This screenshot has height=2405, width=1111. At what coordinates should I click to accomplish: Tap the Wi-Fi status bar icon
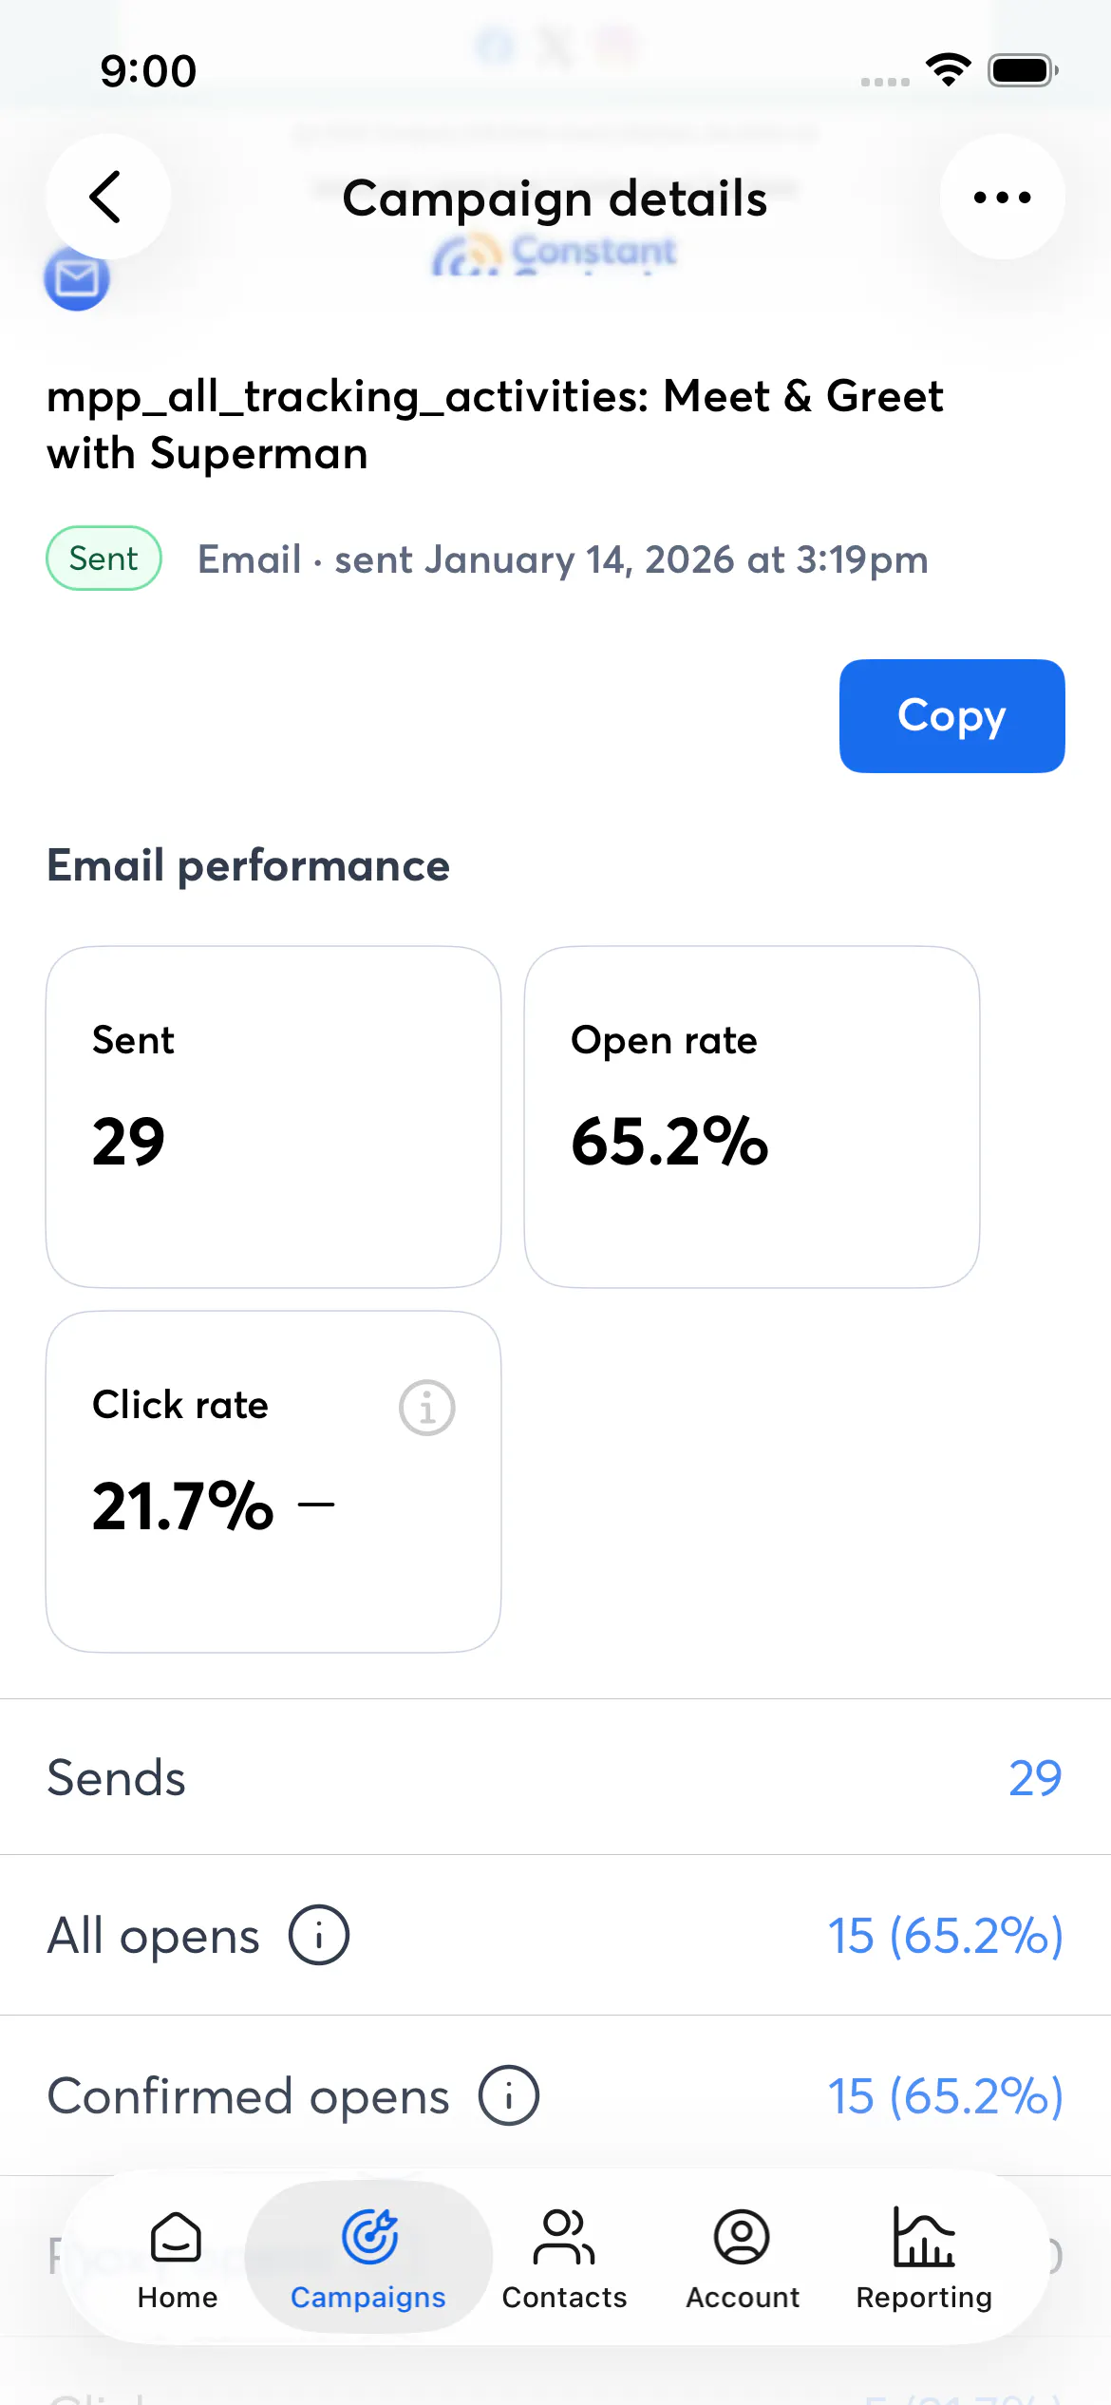tap(949, 70)
